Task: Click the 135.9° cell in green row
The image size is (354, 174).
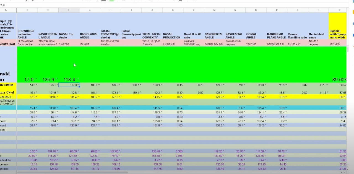Action: (x=48, y=64)
